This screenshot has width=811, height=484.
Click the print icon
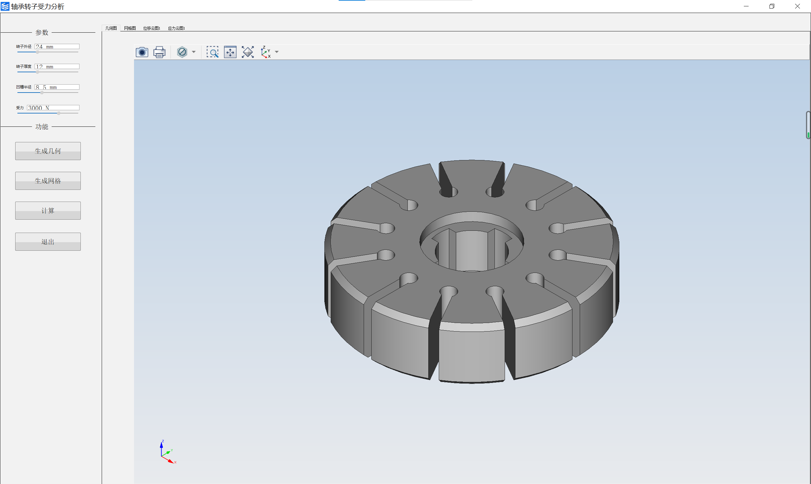coord(159,52)
